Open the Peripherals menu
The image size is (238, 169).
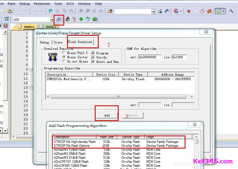click(42, 4)
